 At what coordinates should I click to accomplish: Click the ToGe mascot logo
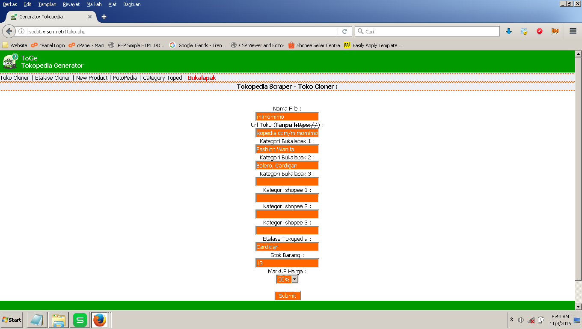click(x=10, y=61)
